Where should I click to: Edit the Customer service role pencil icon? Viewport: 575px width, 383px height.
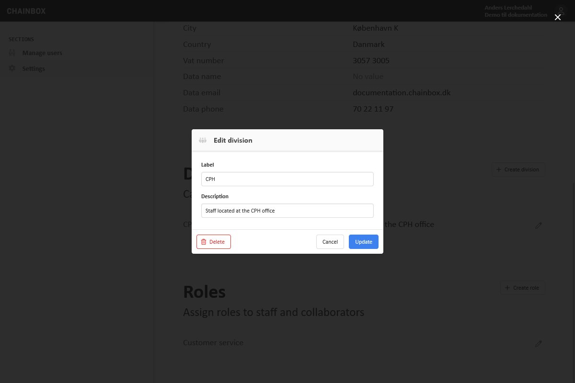coord(539,343)
